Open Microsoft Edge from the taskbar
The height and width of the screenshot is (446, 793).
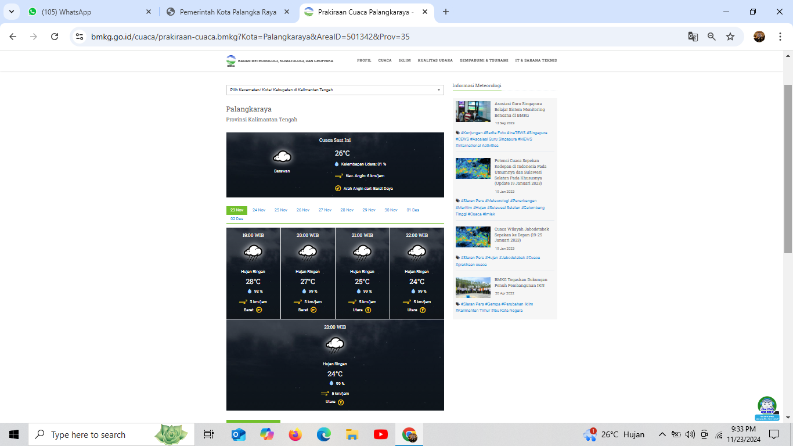[323, 434]
